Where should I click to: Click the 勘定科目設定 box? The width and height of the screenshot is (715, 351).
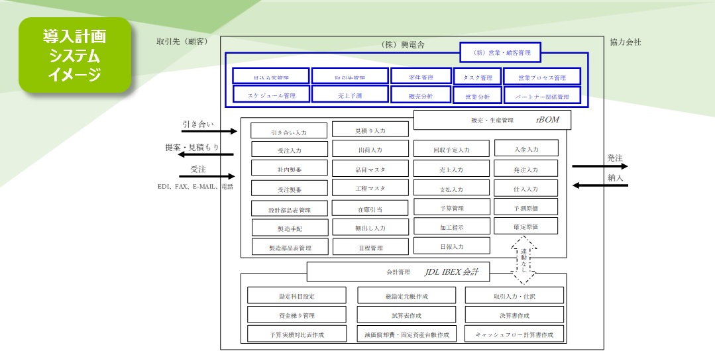coord(297,296)
